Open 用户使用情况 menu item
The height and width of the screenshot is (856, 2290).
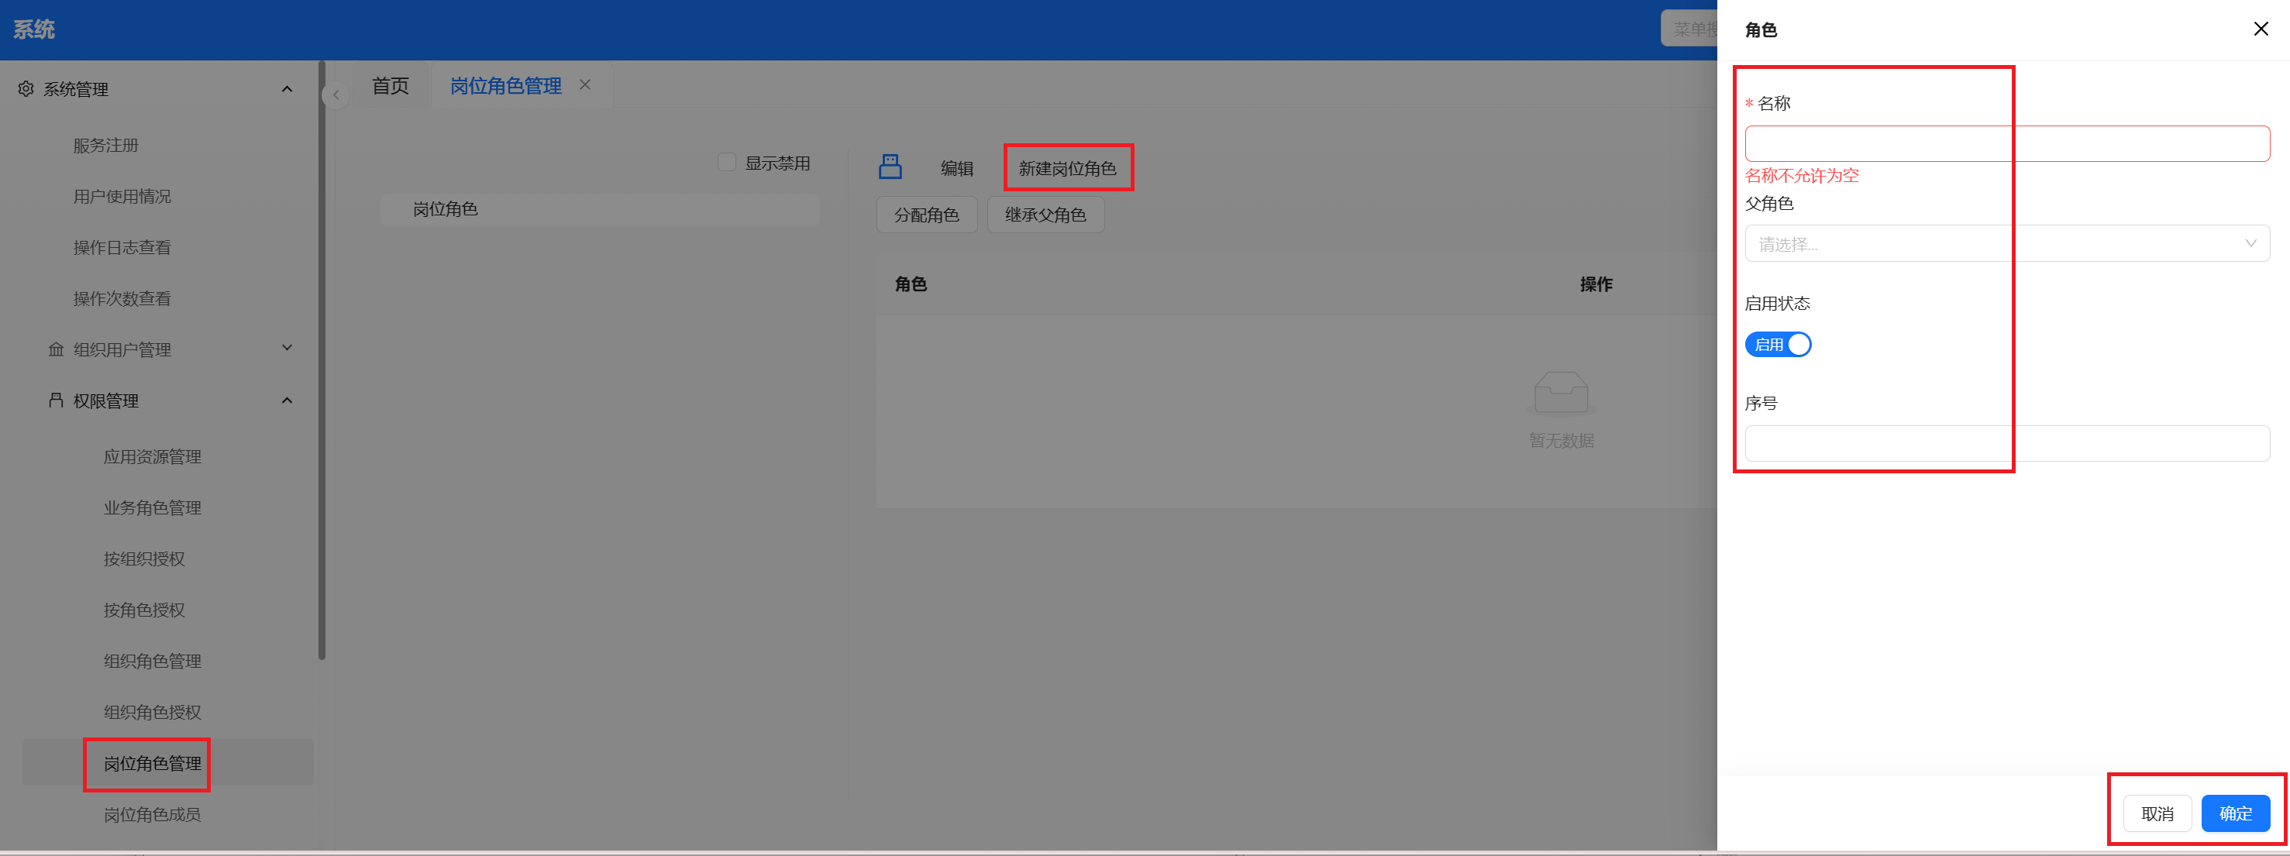pos(122,197)
